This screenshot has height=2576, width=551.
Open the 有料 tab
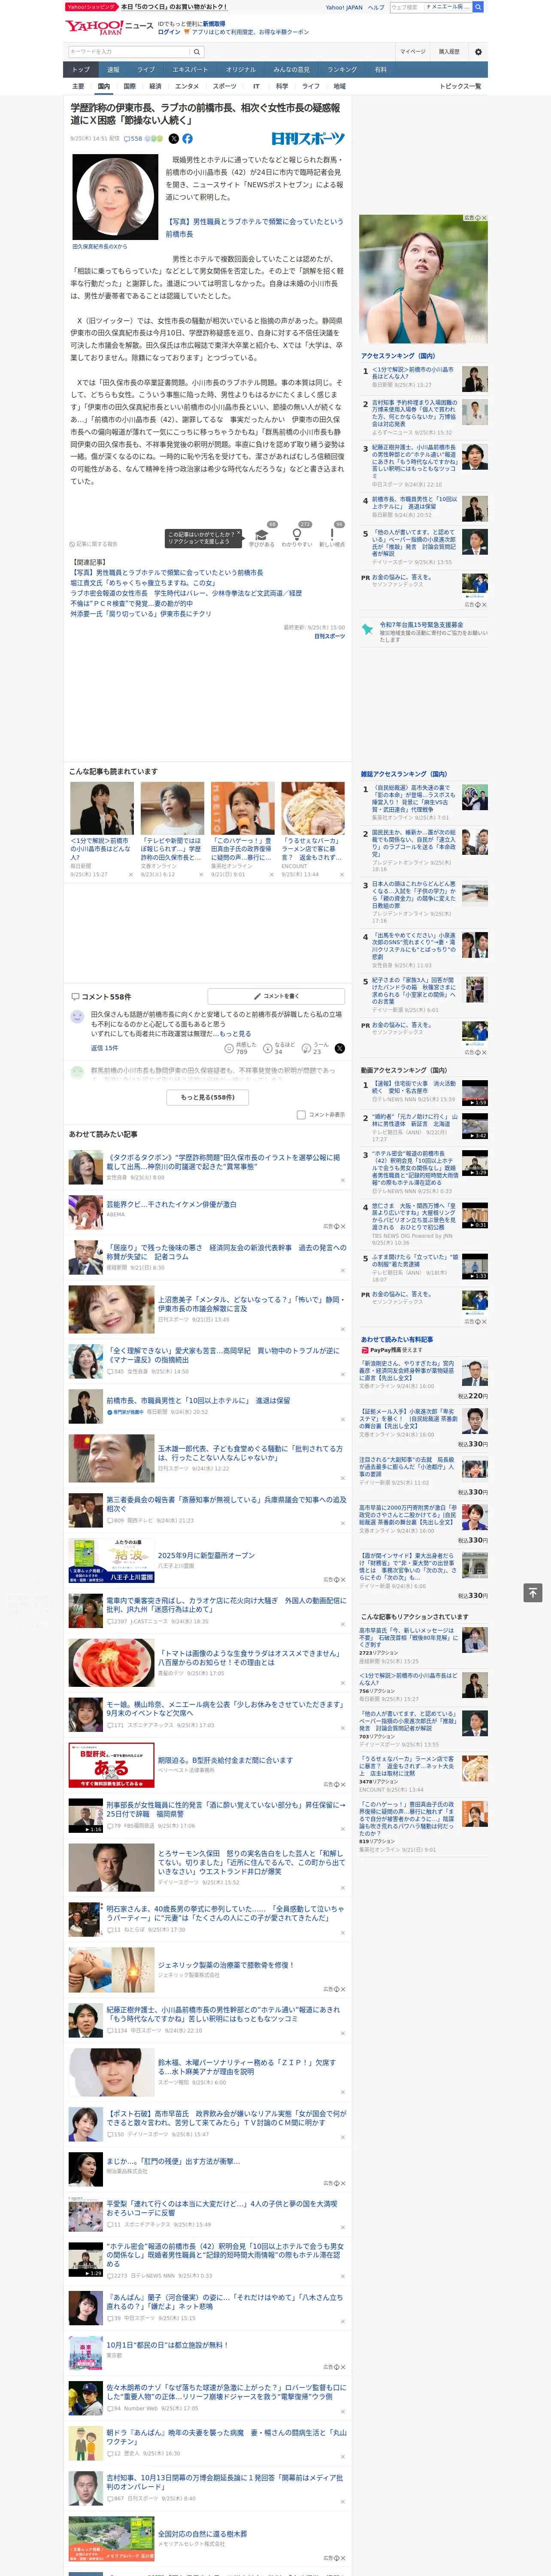coord(380,70)
